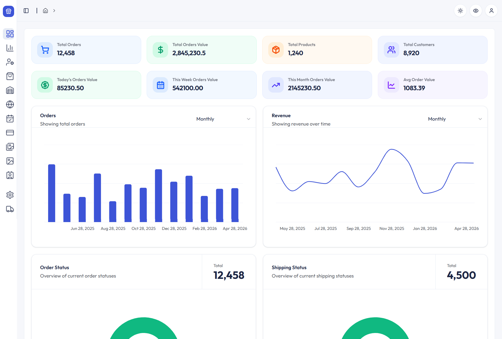Open shopping bag sidebar icon
Screen dimensions: 502x339
coord(10,76)
